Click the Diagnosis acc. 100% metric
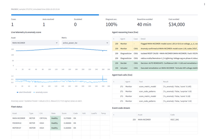This screenshot has width=209, height=139. [112, 23]
